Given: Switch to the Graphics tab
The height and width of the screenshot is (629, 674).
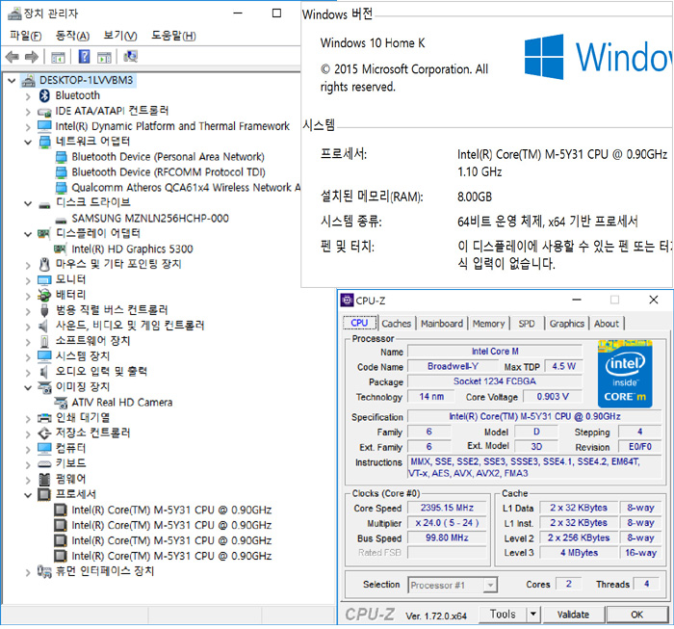Looking at the screenshot, I should coord(567,324).
